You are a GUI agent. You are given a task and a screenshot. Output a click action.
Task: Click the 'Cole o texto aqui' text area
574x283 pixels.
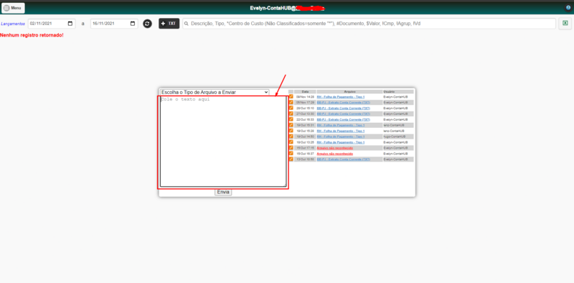(223, 141)
